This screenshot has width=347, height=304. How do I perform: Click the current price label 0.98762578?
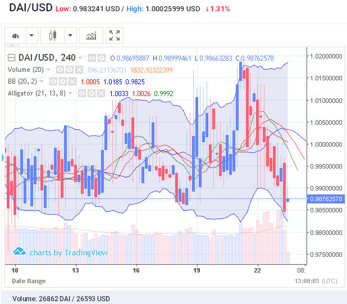[x=326, y=199]
